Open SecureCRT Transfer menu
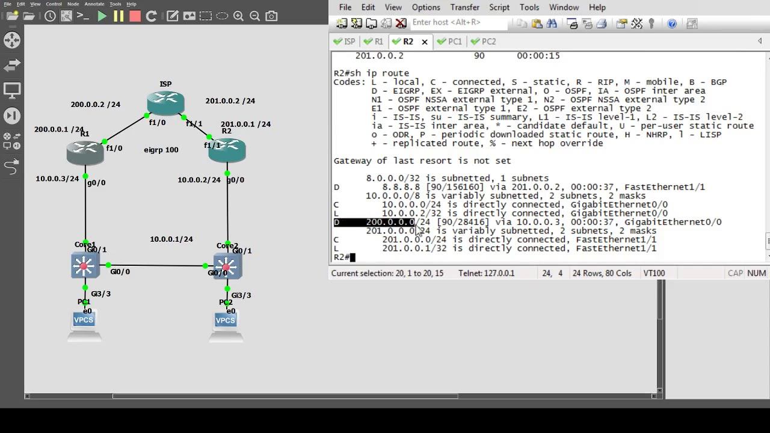Viewport: 770px width, 433px height. pyautogui.click(x=464, y=7)
